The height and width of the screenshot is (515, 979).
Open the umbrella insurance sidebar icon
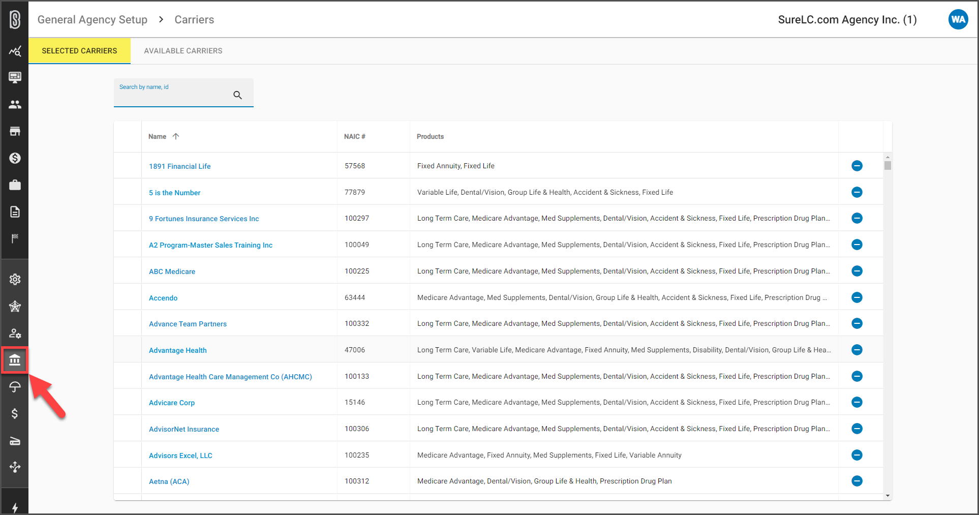(15, 387)
